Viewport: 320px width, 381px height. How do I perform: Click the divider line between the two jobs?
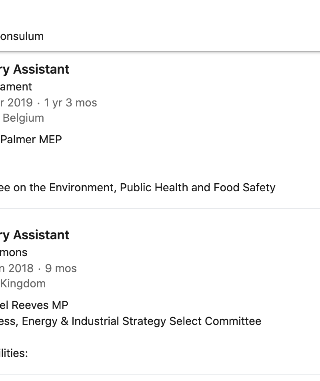pyautogui.click(x=160, y=209)
